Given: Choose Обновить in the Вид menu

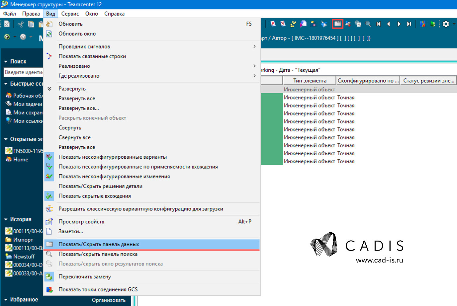Looking at the screenshot, I should tap(151, 24).
